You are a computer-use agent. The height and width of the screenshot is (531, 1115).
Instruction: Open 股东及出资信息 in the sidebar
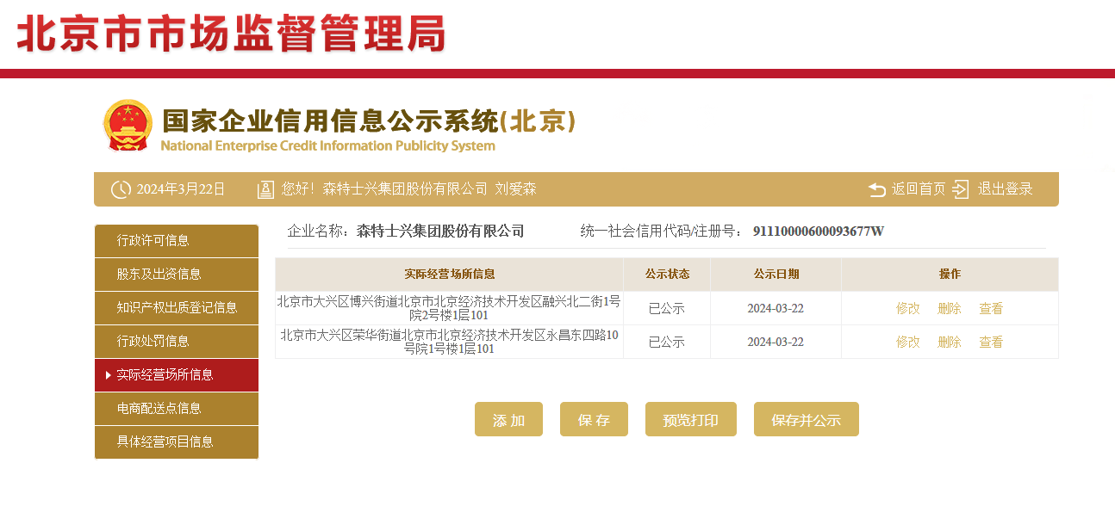coord(177,275)
